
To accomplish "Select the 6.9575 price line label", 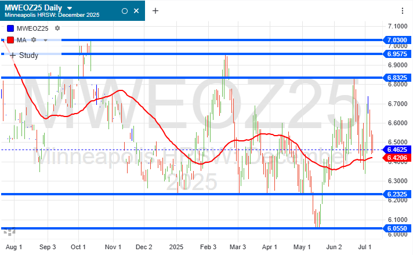I will tap(397, 54).
